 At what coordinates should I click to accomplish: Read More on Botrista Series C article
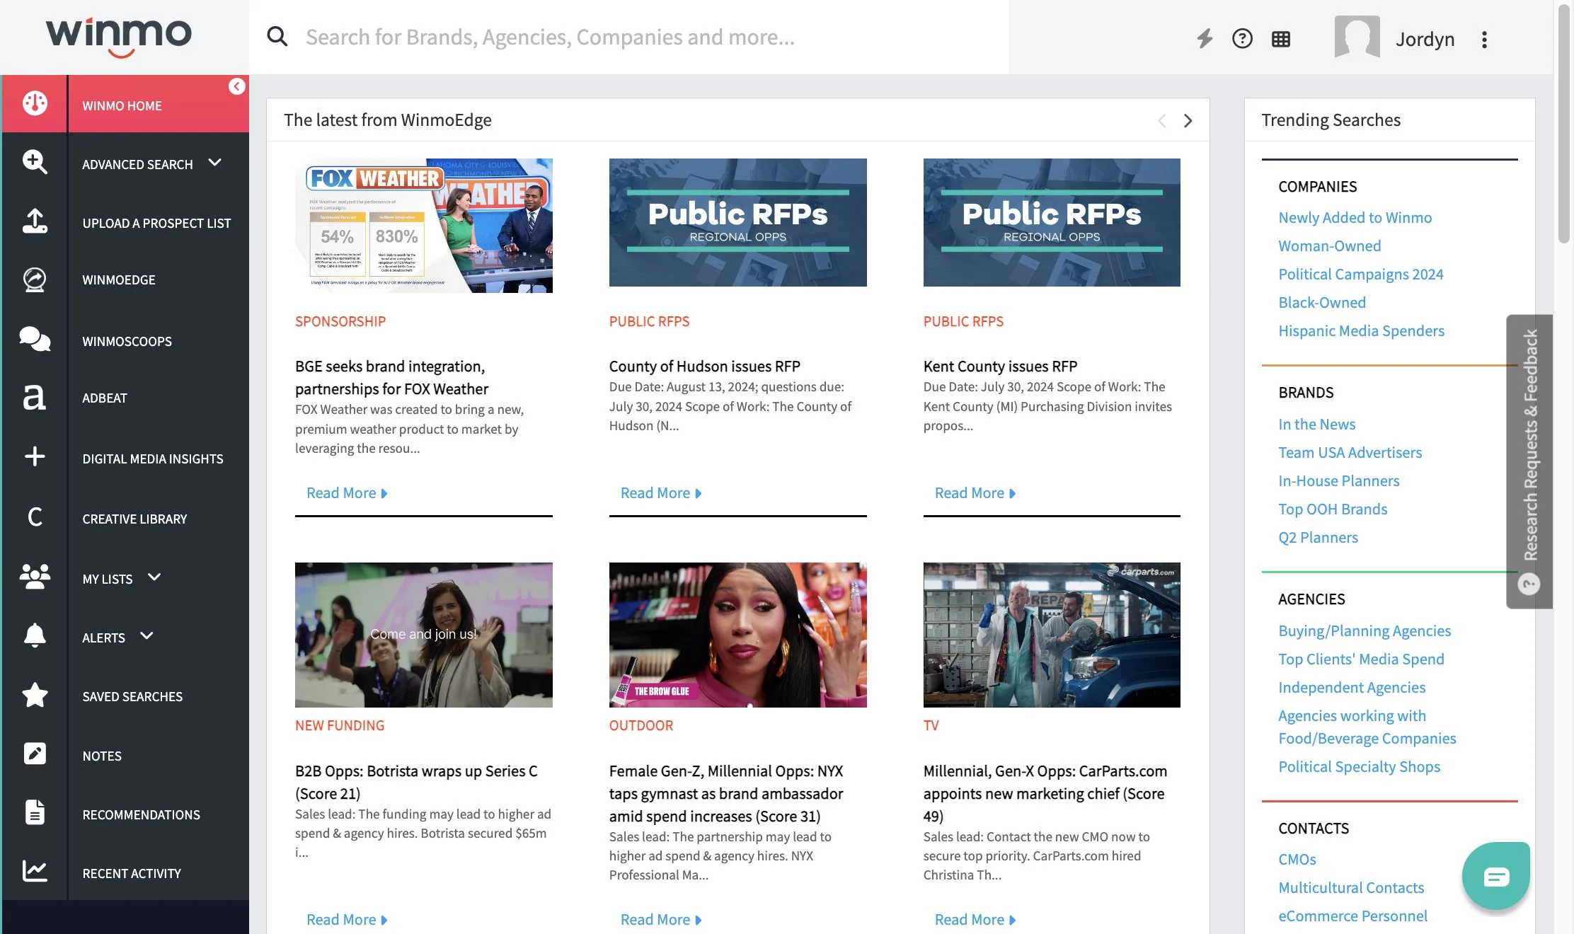click(347, 920)
